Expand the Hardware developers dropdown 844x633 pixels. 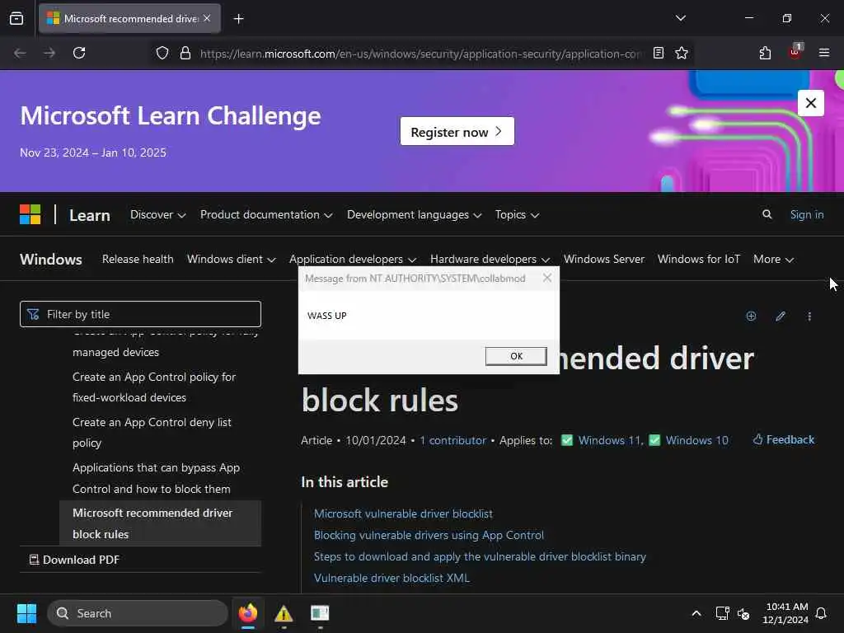click(490, 259)
